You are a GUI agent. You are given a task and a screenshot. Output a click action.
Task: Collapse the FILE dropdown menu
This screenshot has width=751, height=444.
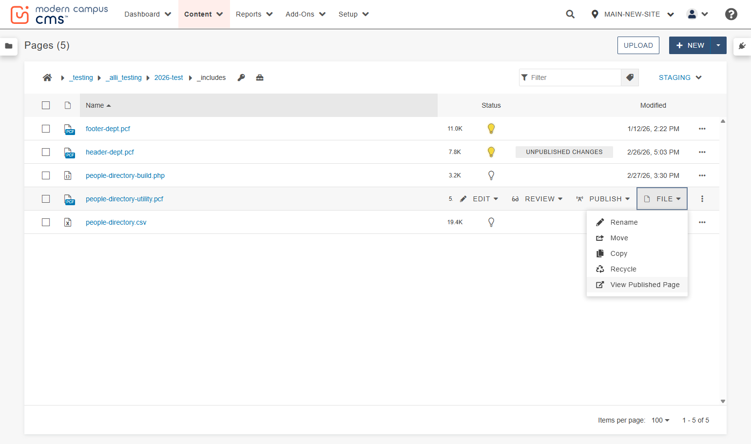click(x=662, y=199)
